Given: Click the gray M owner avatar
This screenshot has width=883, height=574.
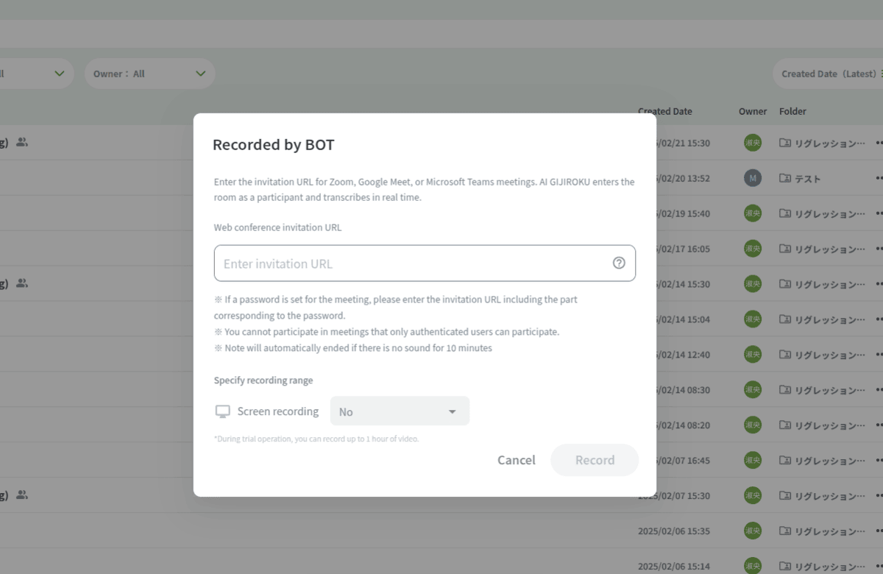Looking at the screenshot, I should click(x=752, y=178).
